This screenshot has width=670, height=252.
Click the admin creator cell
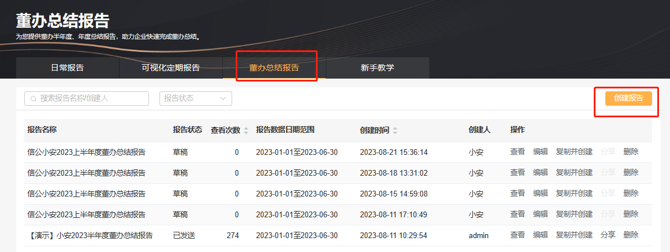tap(479, 235)
